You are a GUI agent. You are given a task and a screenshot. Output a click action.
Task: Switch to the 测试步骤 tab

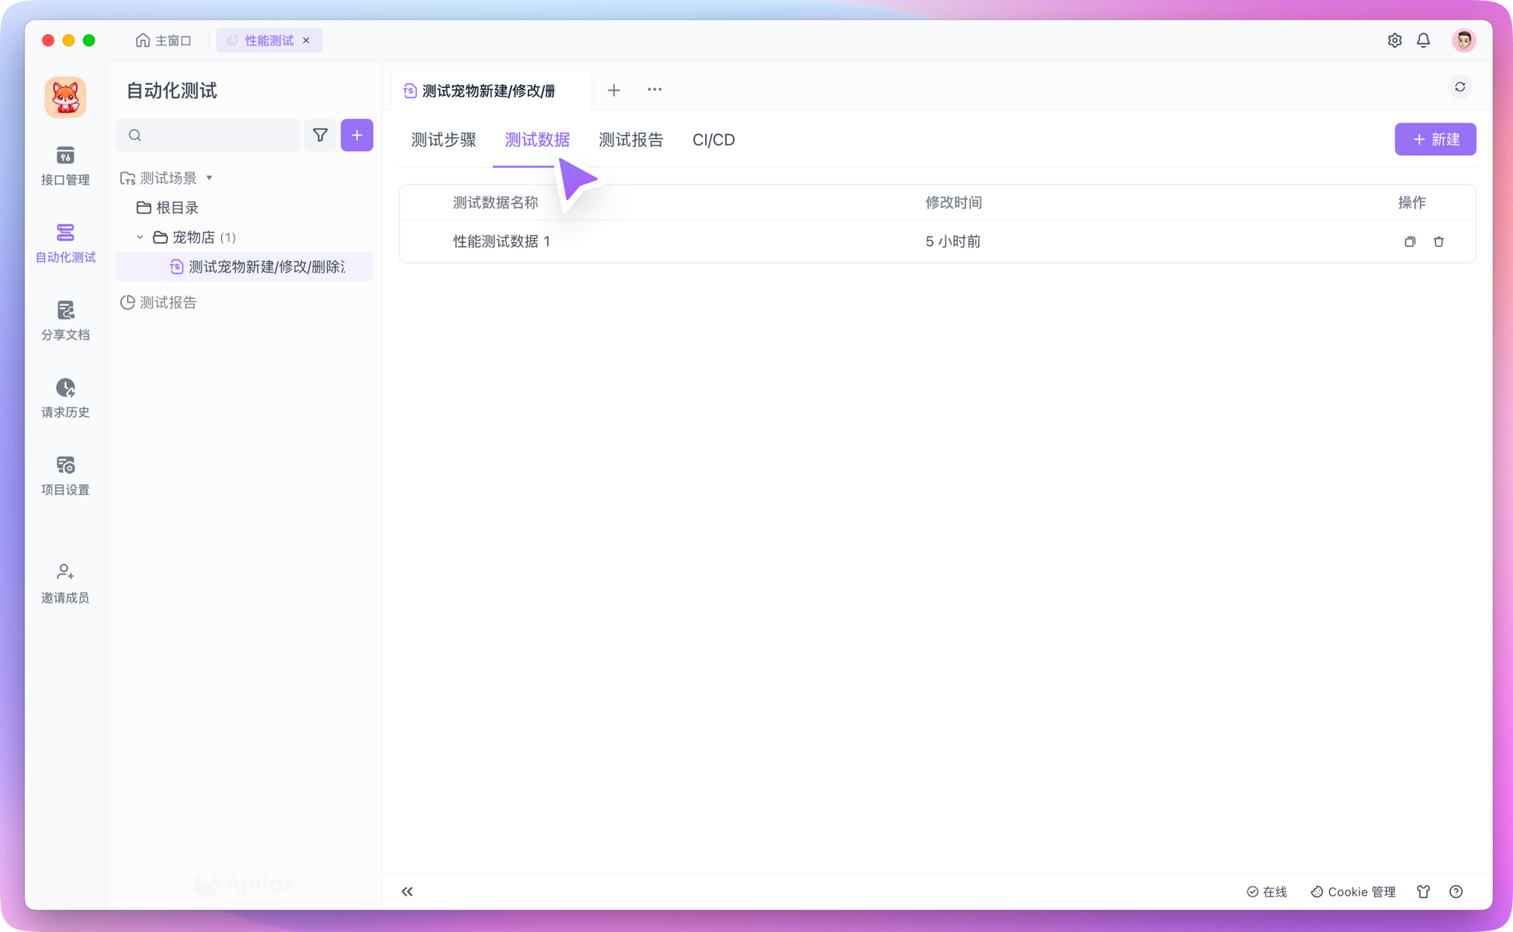(443, 140)
